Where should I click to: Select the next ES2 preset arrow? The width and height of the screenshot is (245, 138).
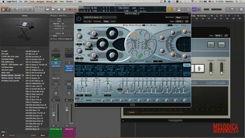coord(90,21)
